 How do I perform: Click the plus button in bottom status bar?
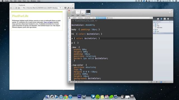(x=154, y=82)
